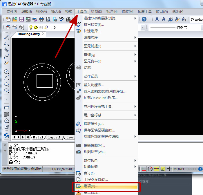Screen dimensions: 203x195
Task: Choose 快速选择... in the menu
Action: (x=92, y=31)
